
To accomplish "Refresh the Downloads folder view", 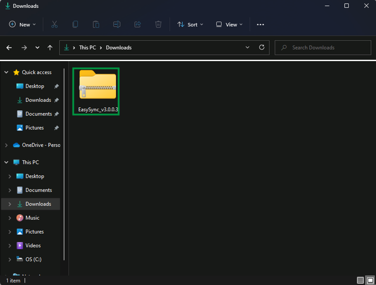I will click(261, 47).
